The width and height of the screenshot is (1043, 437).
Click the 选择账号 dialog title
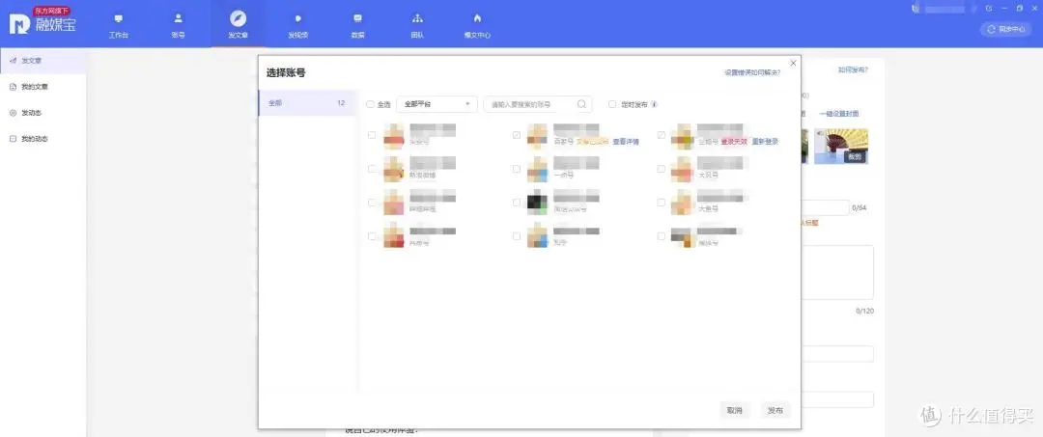click(x=286, y=73)
